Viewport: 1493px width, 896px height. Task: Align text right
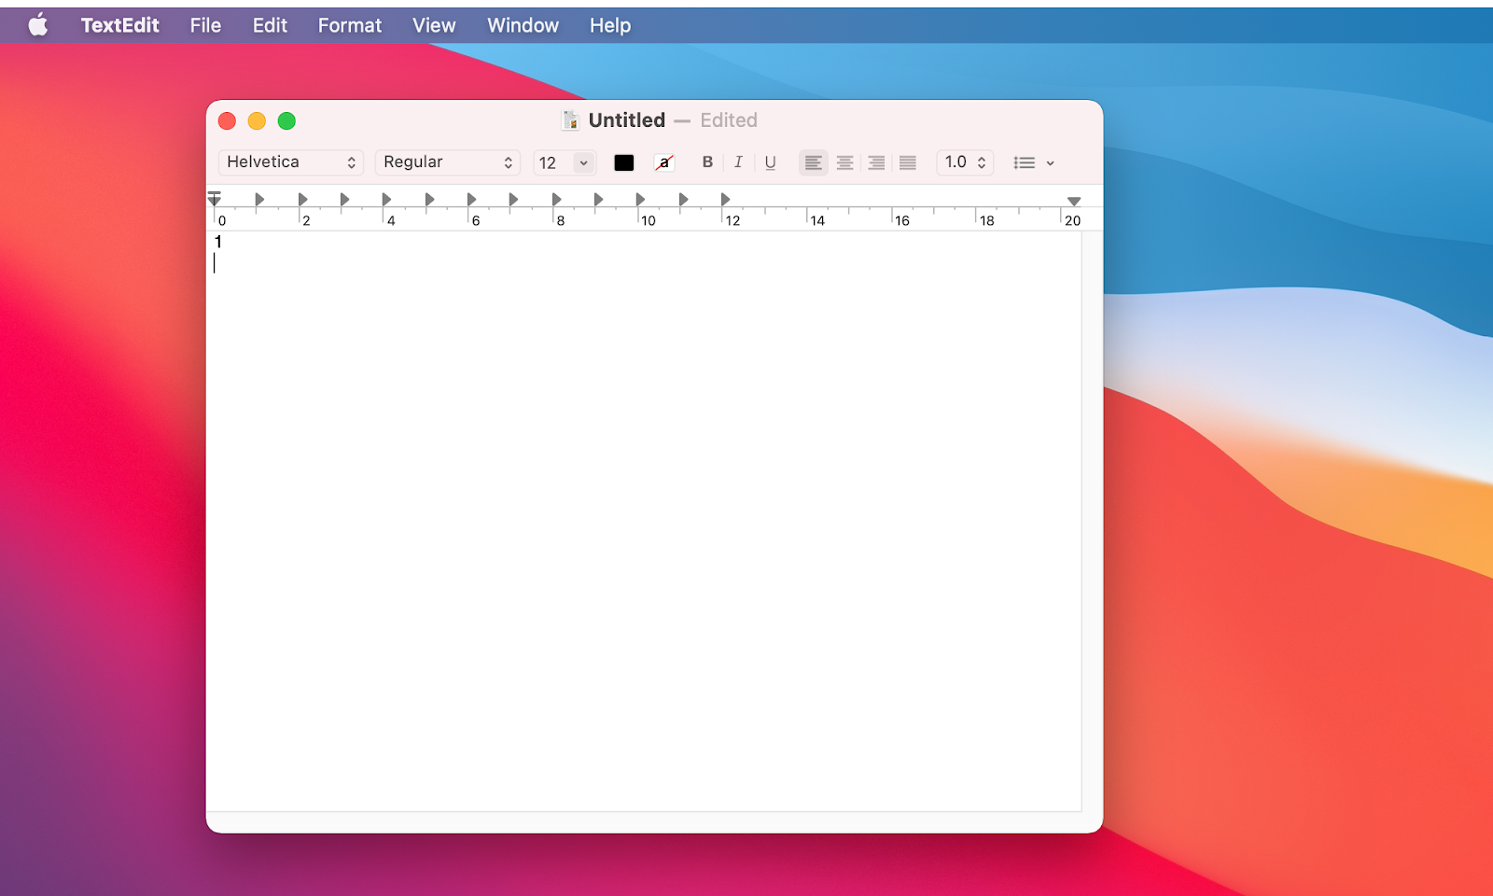(x=876, y=162)
